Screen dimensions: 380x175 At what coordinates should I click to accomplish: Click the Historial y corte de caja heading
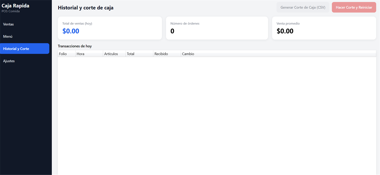click(x=86, y=8)
